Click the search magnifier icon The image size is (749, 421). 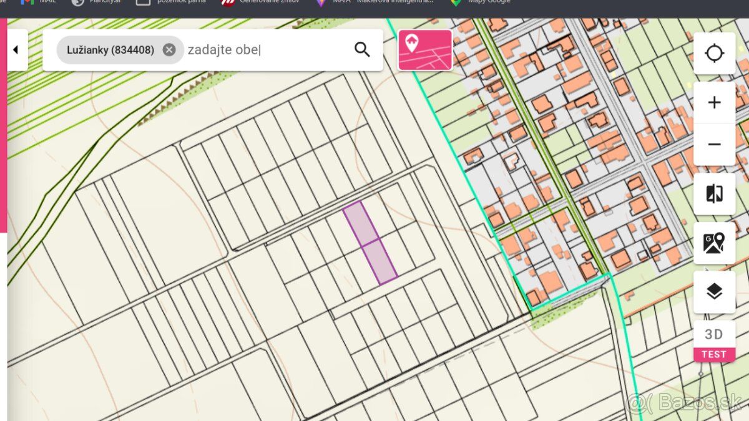[362, 50]
